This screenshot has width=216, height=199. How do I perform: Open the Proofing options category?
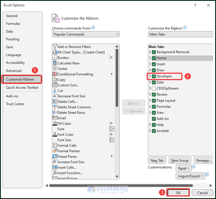[x=22, y=39]
